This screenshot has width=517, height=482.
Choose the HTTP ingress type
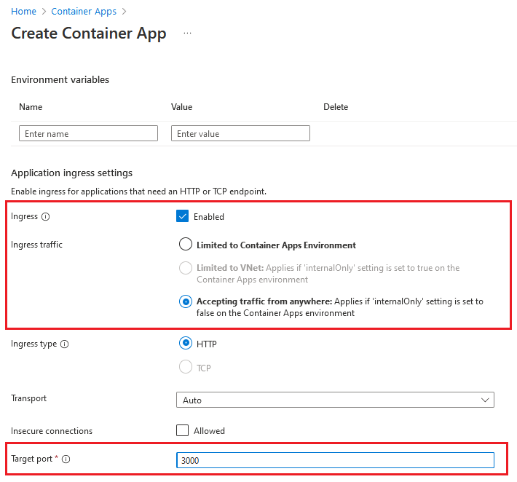coord(186,344)
